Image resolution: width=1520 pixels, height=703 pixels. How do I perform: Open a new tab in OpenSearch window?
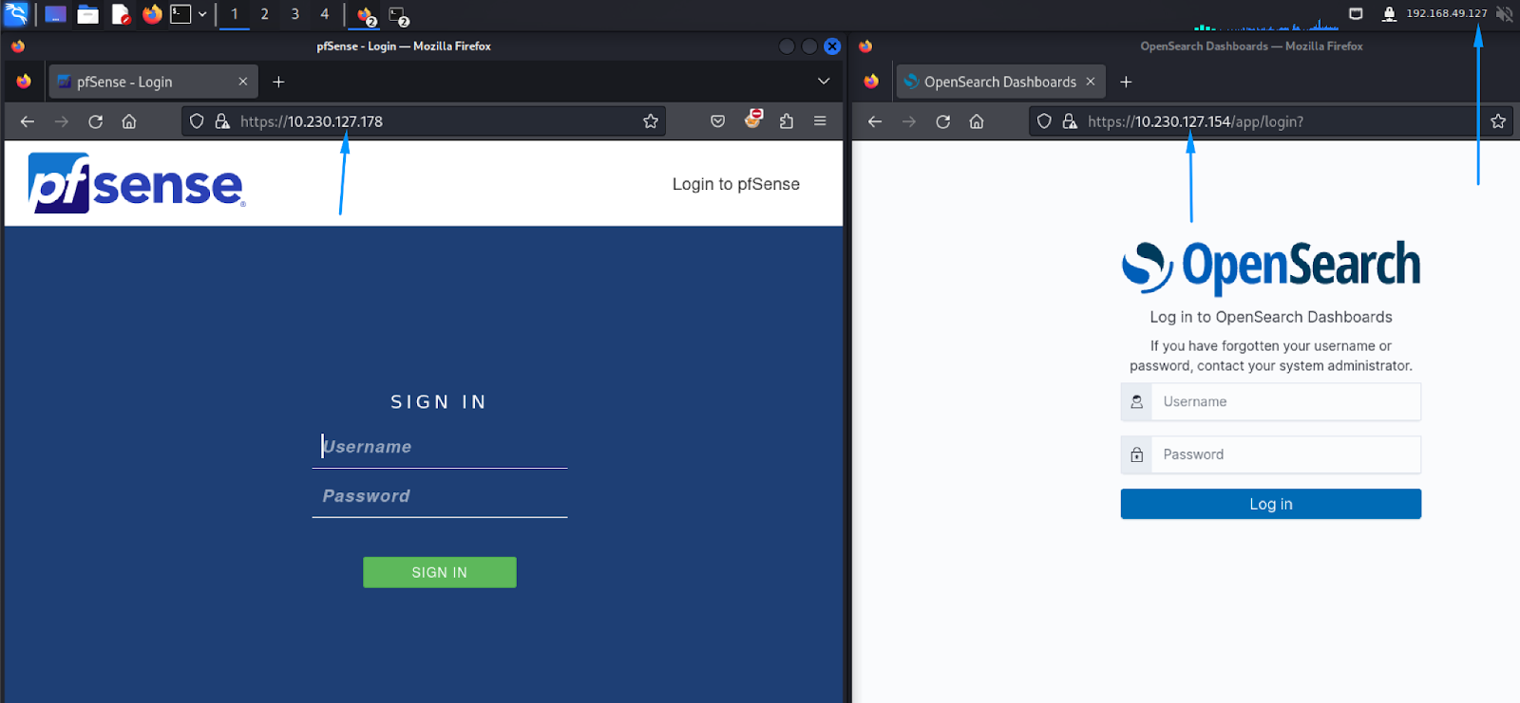(x=1126, y=82)
